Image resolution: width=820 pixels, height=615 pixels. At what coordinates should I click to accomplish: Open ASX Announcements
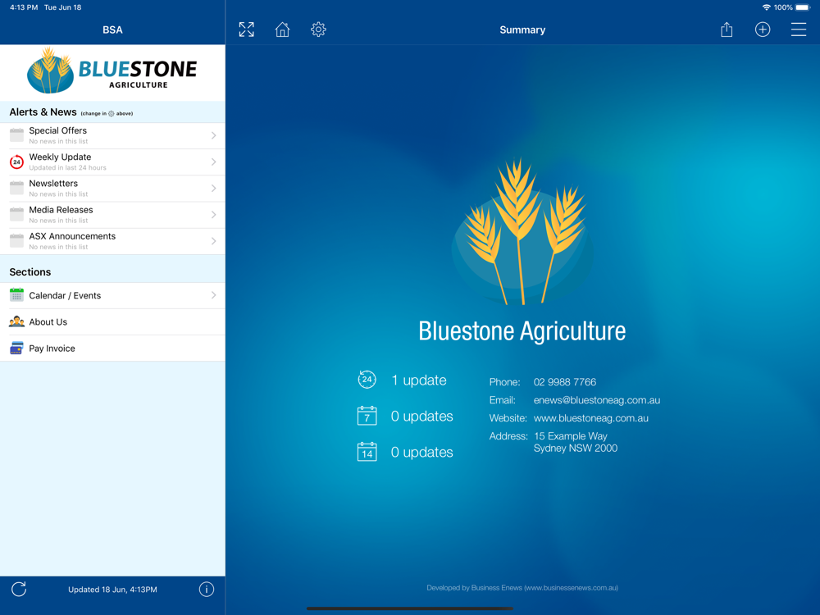coord(112,241)
